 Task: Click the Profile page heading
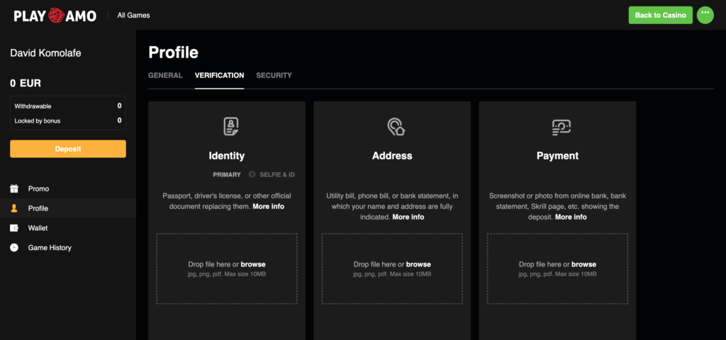point(174,52)
